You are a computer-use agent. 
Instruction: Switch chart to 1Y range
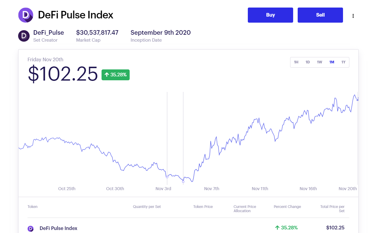click(x=343, y=62)
